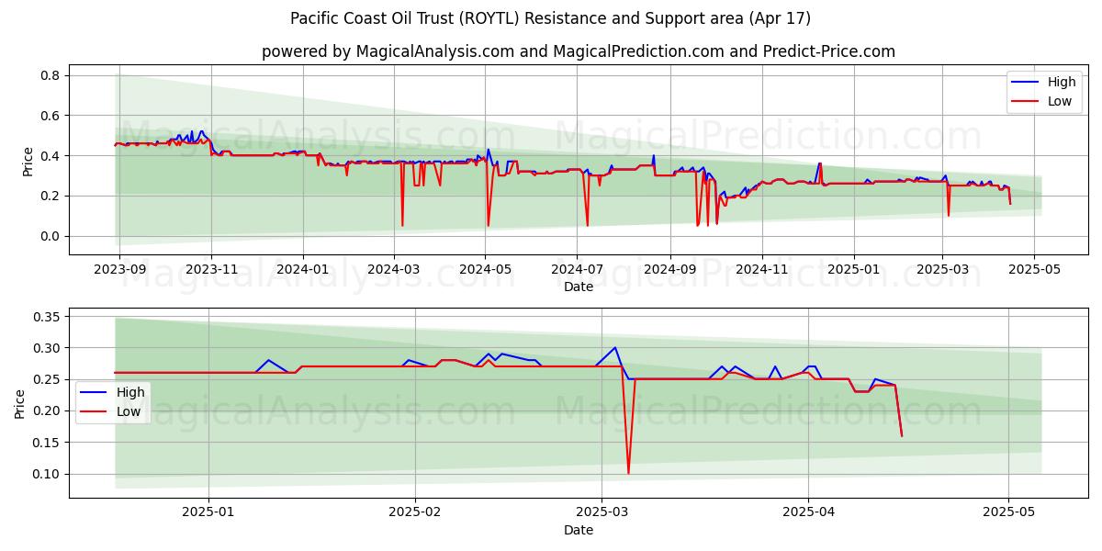Click '0.20' price tick on bottom chart
Image resolution: width=1102 pixels, height=551 pixels.
coord(47,411)
